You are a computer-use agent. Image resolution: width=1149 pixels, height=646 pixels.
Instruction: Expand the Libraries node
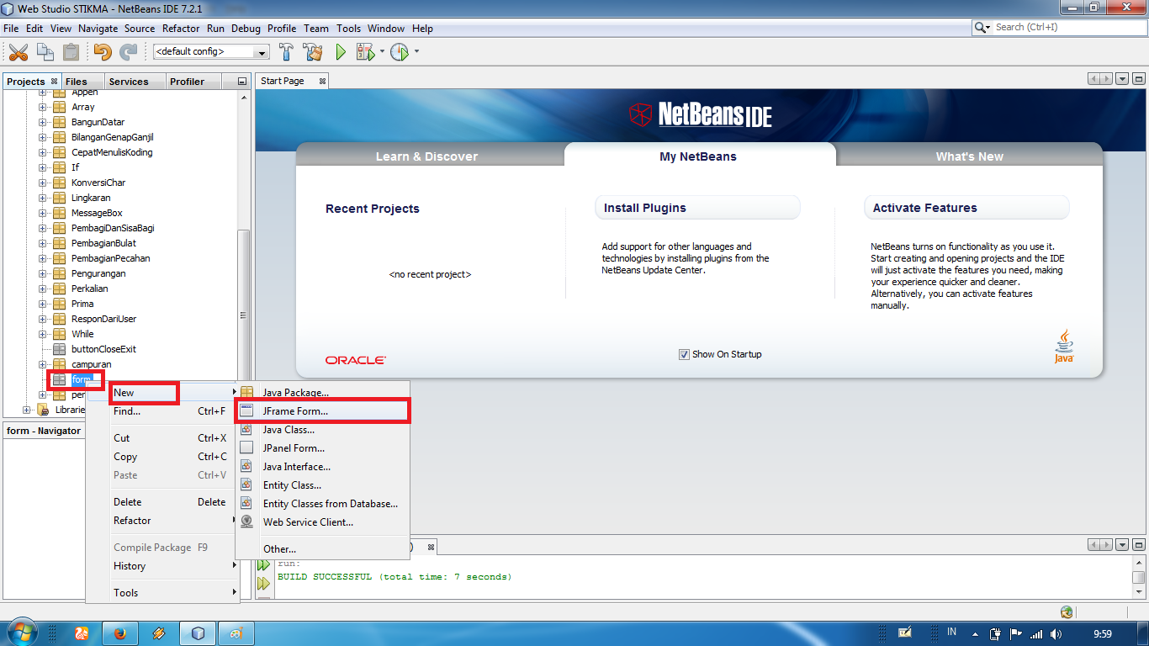tap(26, 410)
